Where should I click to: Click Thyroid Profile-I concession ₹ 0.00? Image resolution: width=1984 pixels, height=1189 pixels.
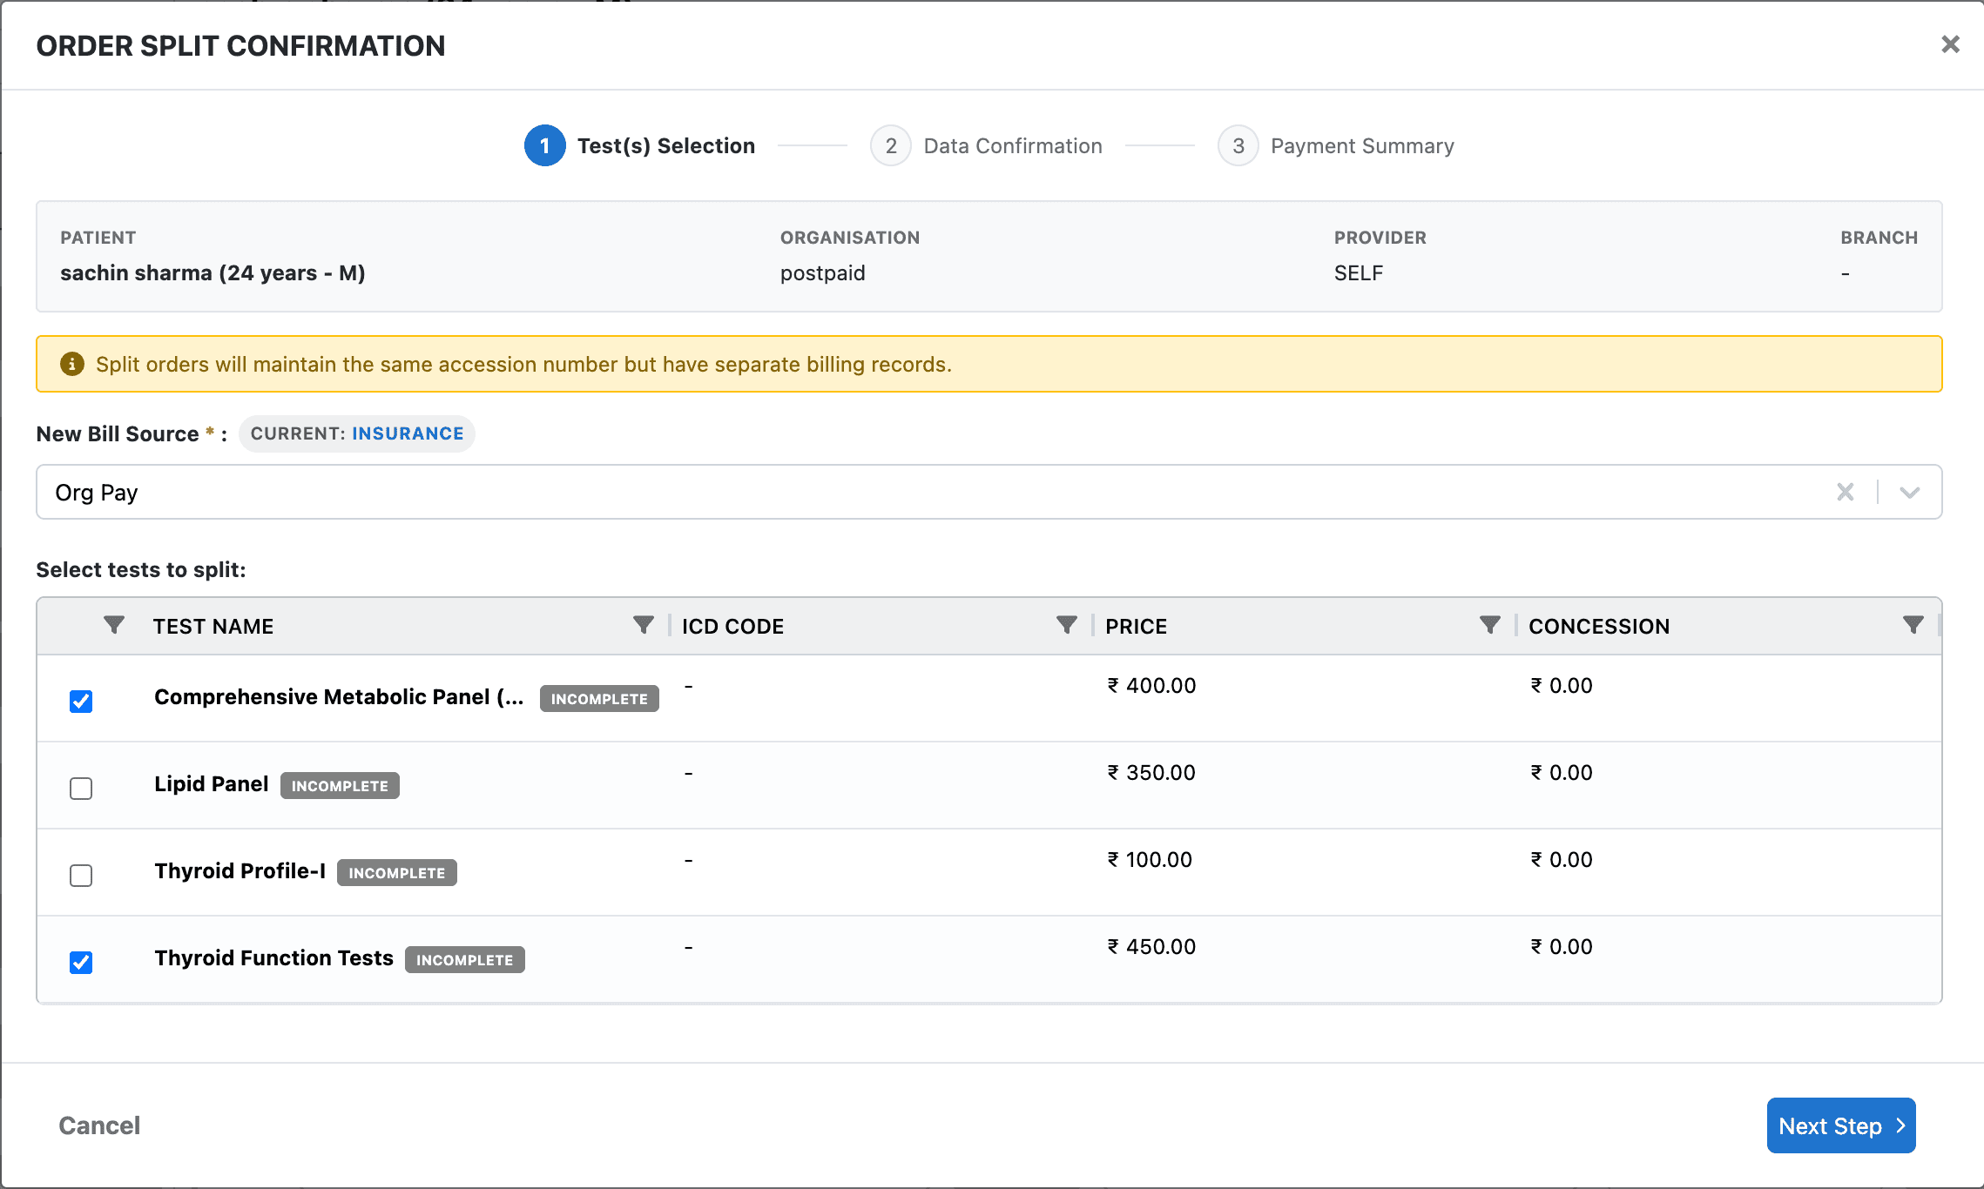click(1562, 860)
